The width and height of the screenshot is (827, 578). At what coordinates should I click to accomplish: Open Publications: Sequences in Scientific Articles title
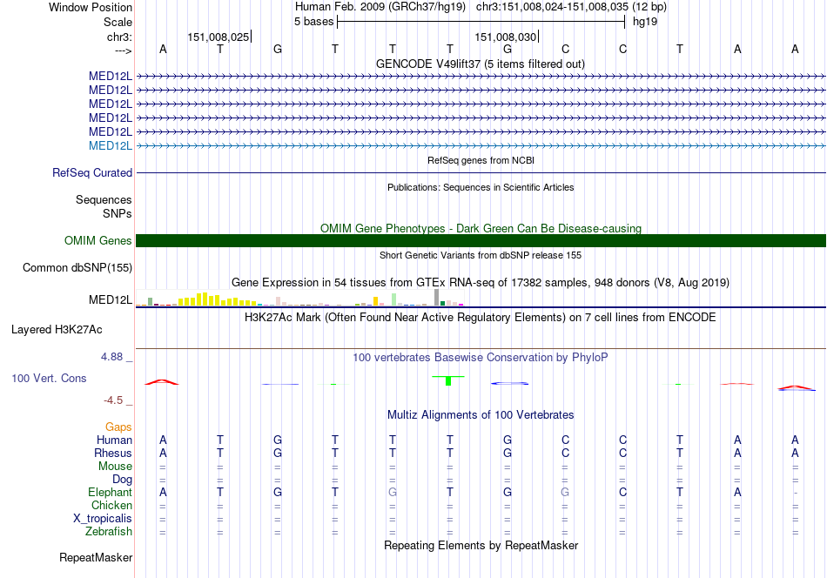coord(481,187)
